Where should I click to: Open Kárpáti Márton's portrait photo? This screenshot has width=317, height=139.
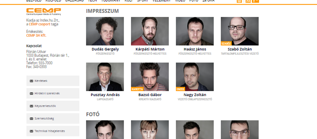[150, 31]
